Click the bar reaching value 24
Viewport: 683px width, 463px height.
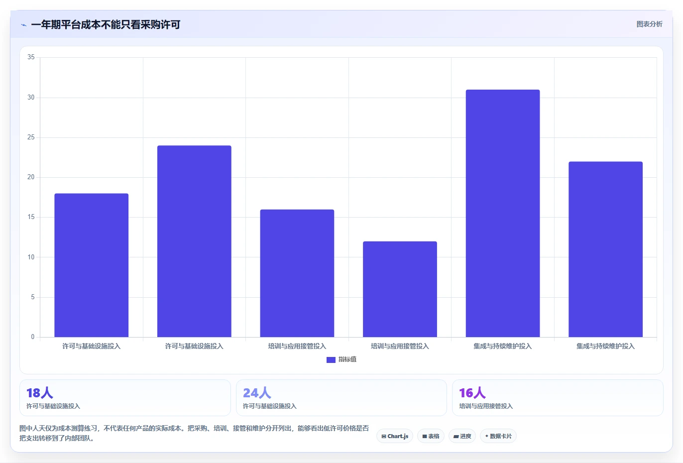pos(194,241)
